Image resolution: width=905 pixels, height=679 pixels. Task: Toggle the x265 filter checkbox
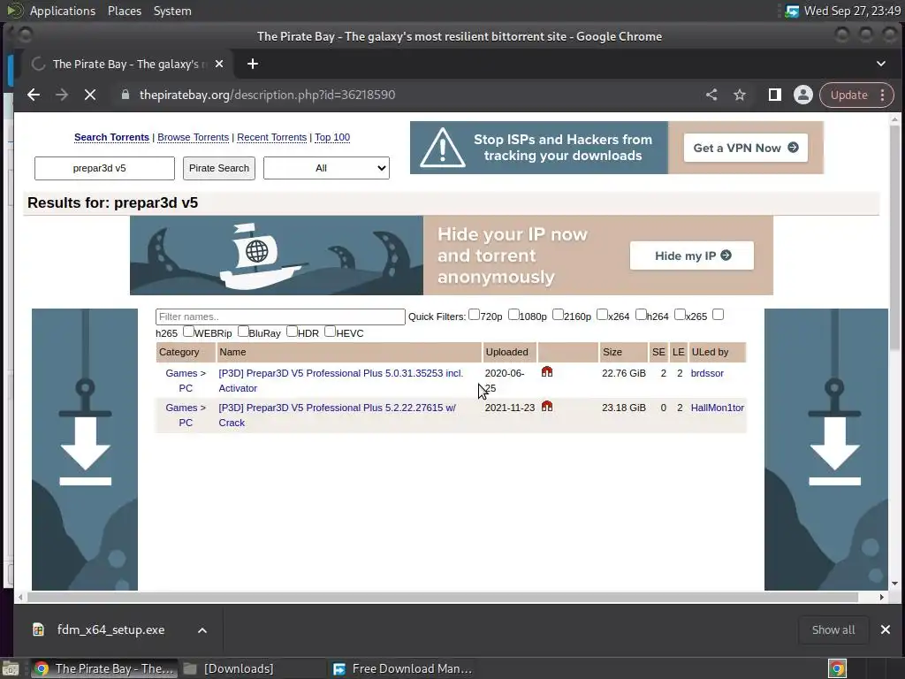coord(680,315)
